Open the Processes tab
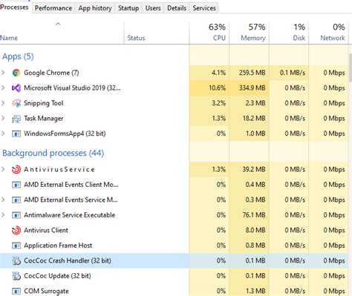This screenshot has height=296, width=352. click(15, 7)
